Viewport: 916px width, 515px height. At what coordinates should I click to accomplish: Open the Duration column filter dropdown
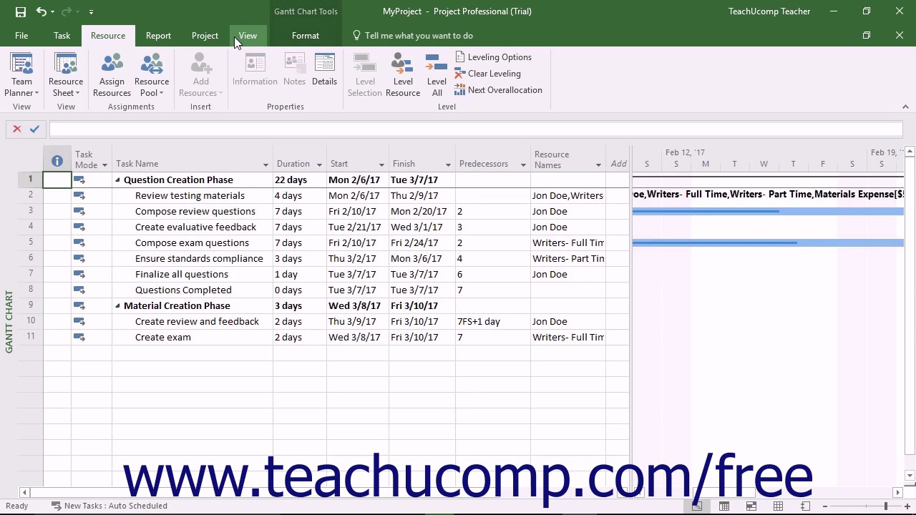click(319, 165)
